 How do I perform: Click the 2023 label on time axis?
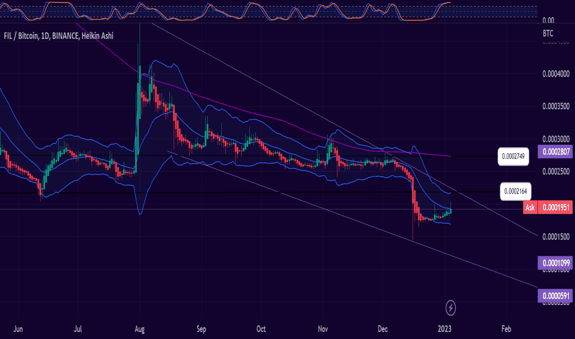point(444,329)
